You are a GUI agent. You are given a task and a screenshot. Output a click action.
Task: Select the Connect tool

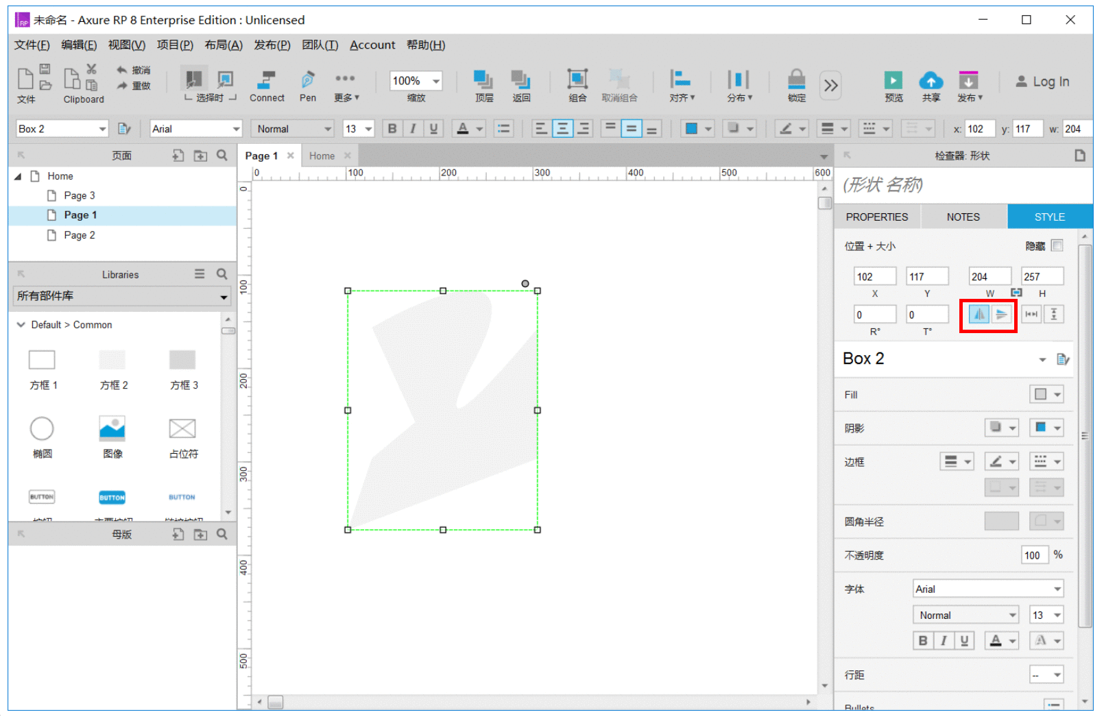click(x=267, y=86)
